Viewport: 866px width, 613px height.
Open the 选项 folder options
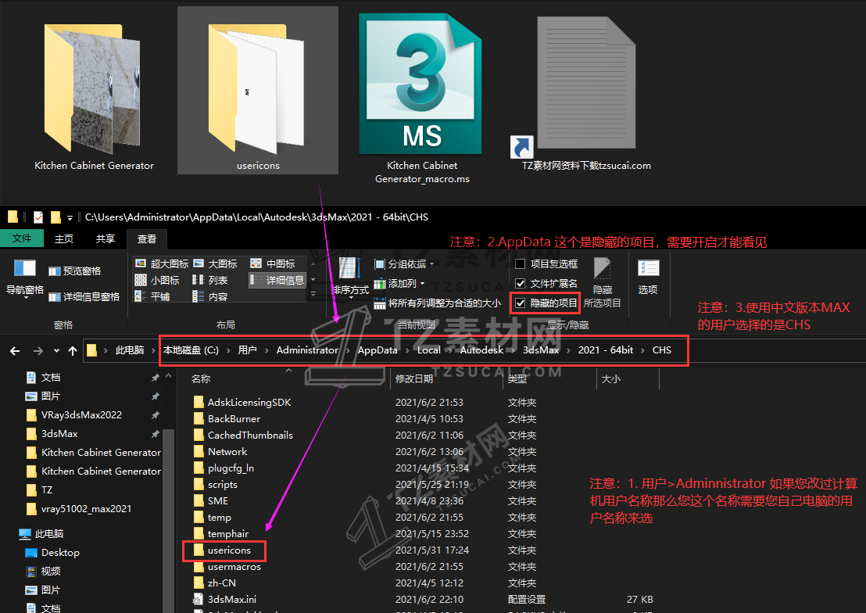click(x=648, y=277)
